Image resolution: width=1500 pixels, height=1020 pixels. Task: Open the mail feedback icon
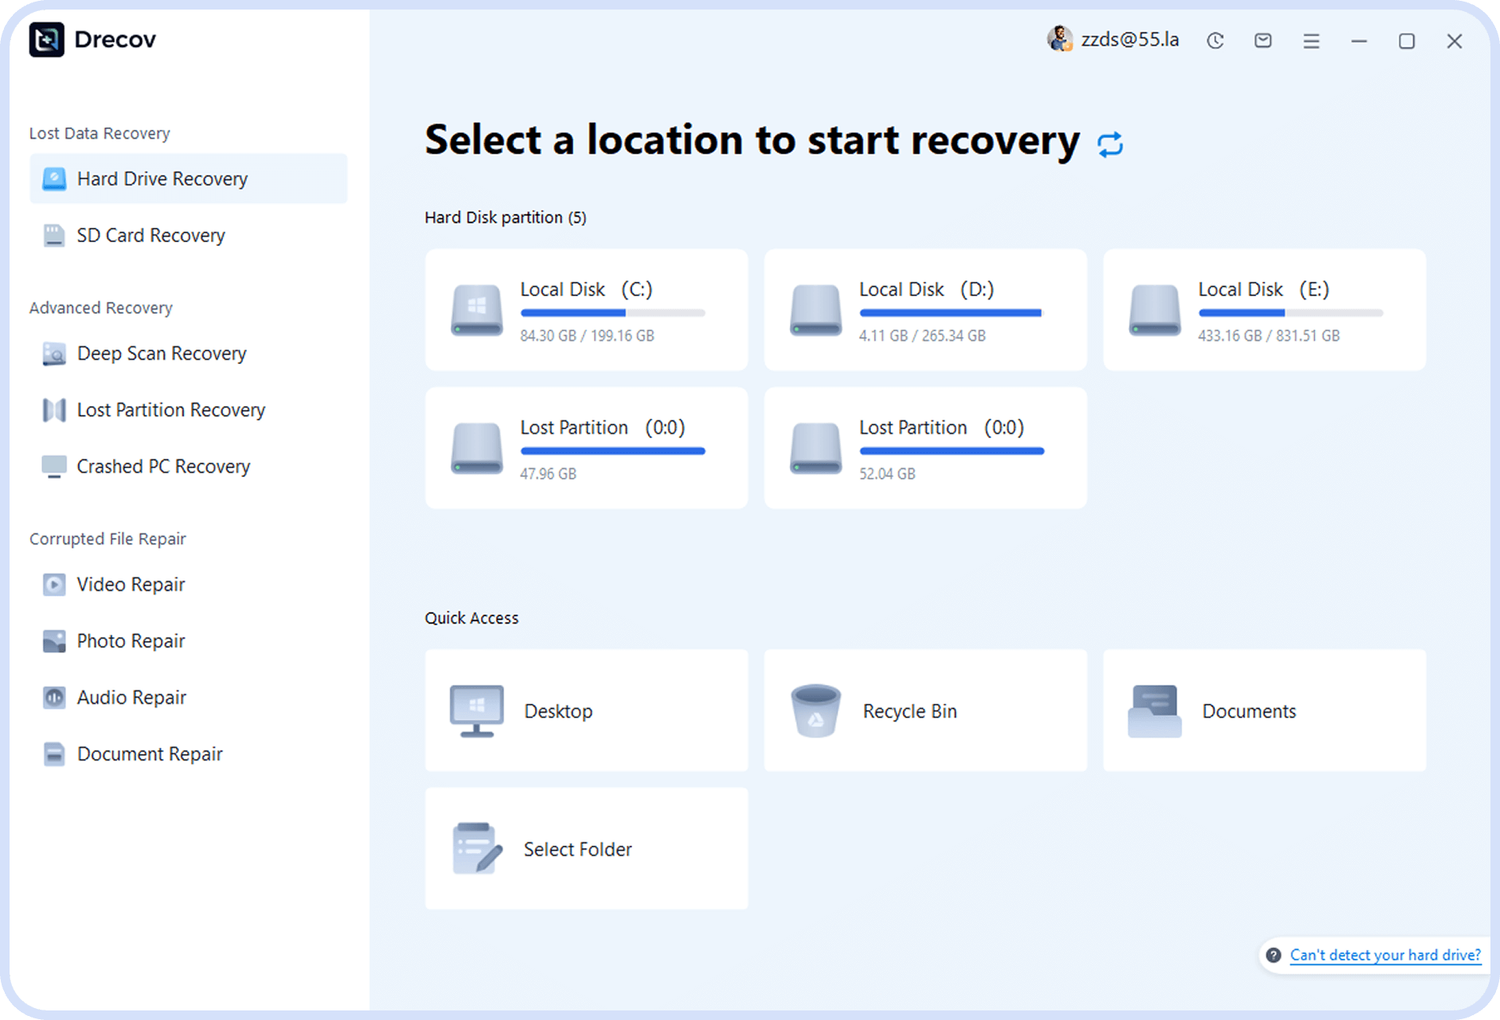tap(1263, 41)
